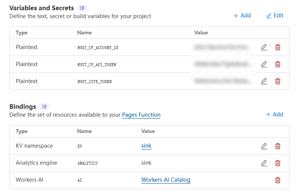Open Variables and Secrets documentation icon

(82, 8)
